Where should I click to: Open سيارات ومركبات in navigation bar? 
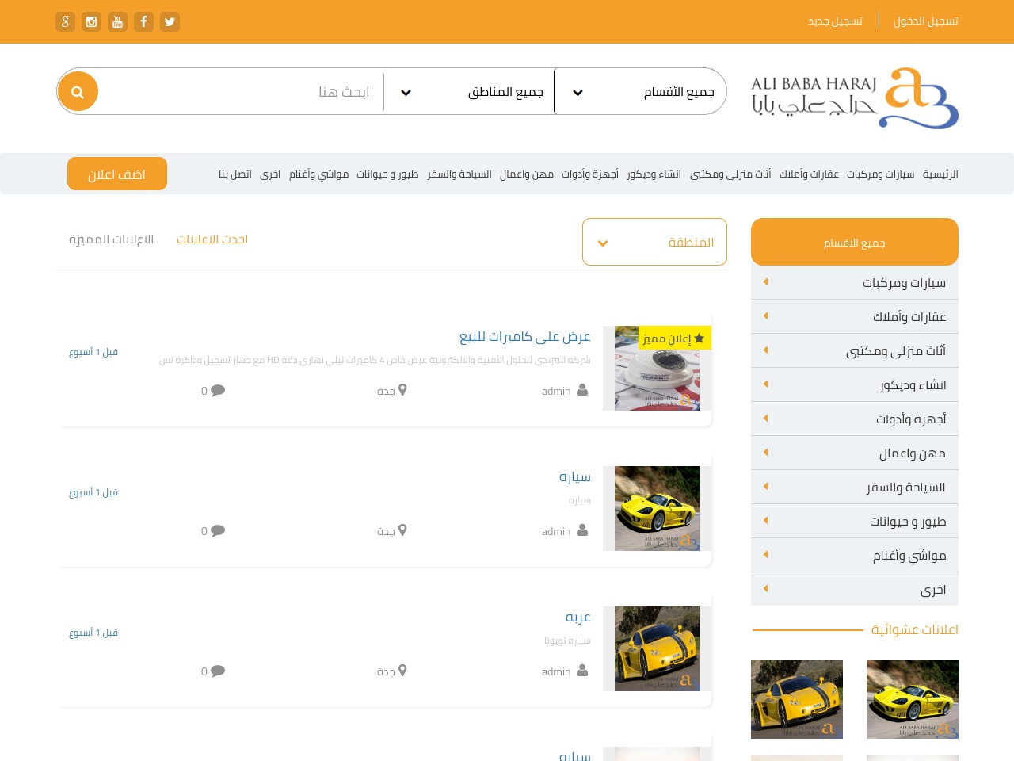click(x=881, y=174)
